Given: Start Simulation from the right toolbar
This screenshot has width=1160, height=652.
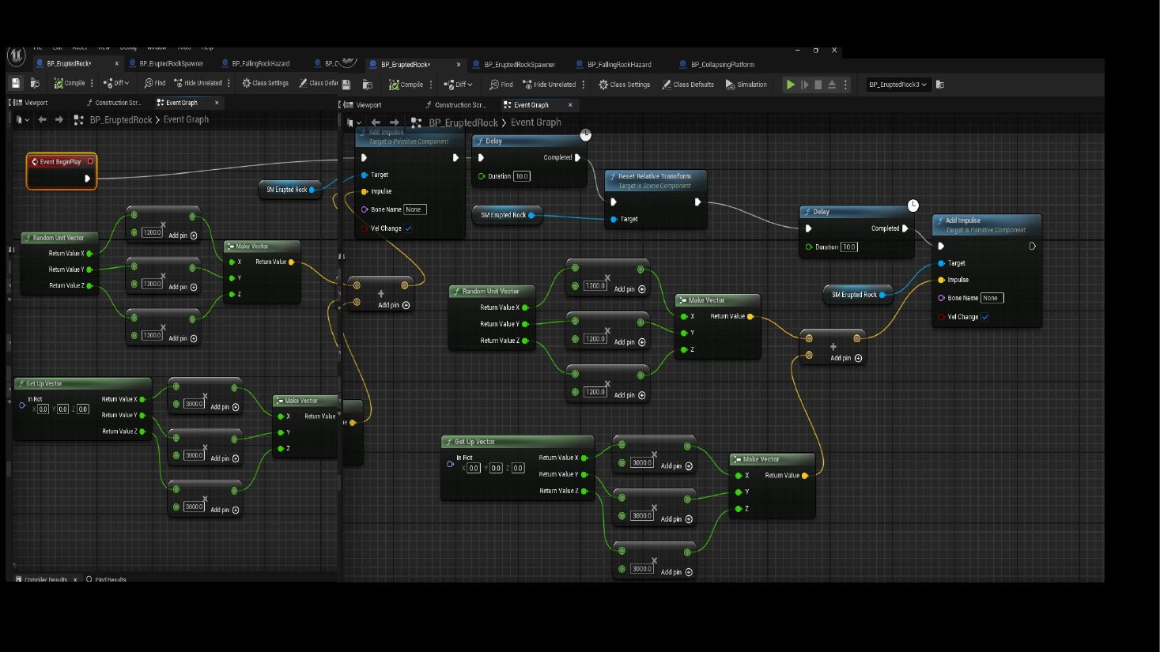Looking at the screenshot, I should tap(746, 85).
